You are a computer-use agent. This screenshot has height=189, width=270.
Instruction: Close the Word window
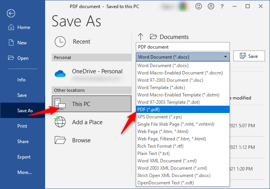pos(261,7)
